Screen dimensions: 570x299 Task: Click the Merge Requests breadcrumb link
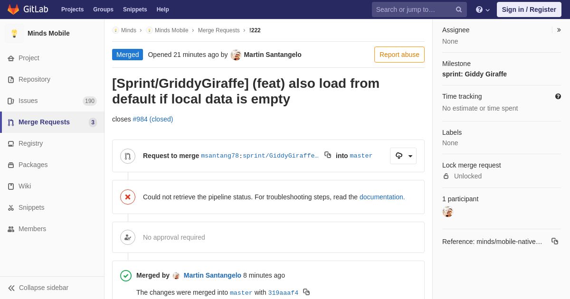(219, 30)
